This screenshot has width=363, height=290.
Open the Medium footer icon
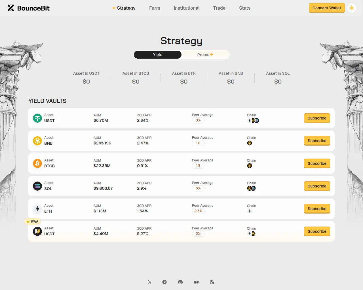click(x=196, y=282)
